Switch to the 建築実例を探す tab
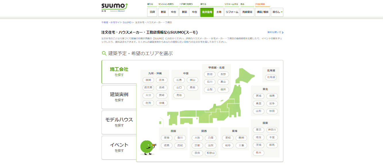The height and width of the screenshot is (165, 383). coord(119,97)
